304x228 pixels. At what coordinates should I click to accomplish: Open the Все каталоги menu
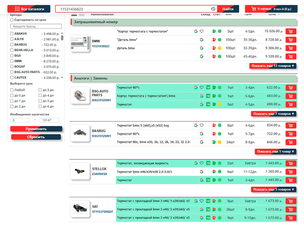pyautogui.click(x=29, y=9)
